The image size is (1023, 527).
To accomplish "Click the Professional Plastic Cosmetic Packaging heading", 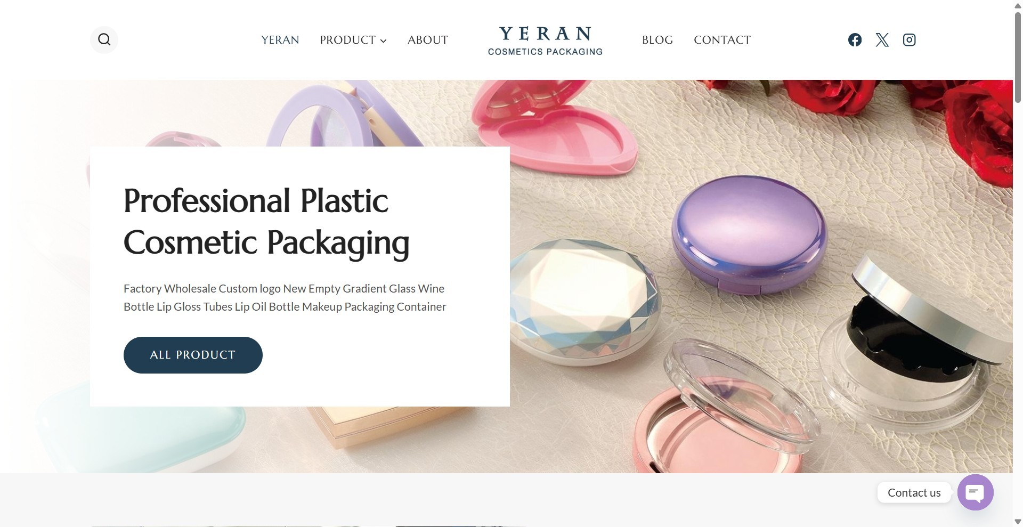I will pyautogui.click(x=266, y=222).
